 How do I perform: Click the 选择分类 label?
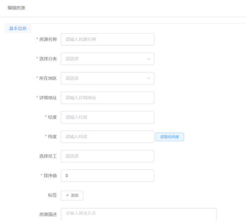[48, 59]
